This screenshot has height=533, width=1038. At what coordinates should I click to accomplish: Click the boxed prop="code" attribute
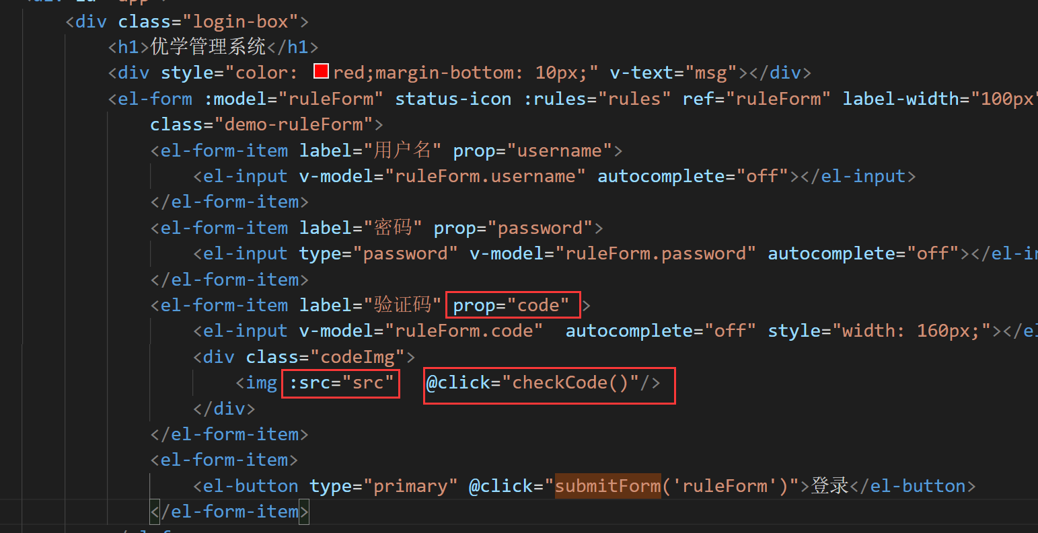click(511, 306)
